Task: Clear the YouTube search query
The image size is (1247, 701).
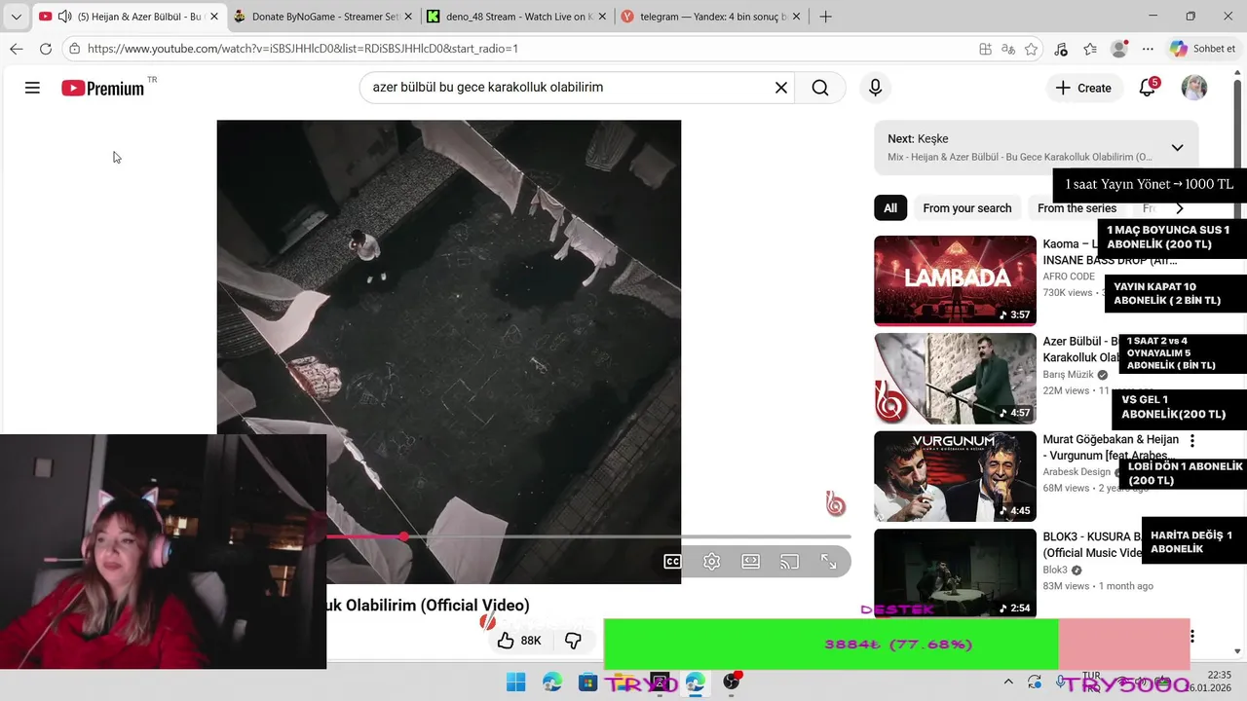Action: coord(781,88)
